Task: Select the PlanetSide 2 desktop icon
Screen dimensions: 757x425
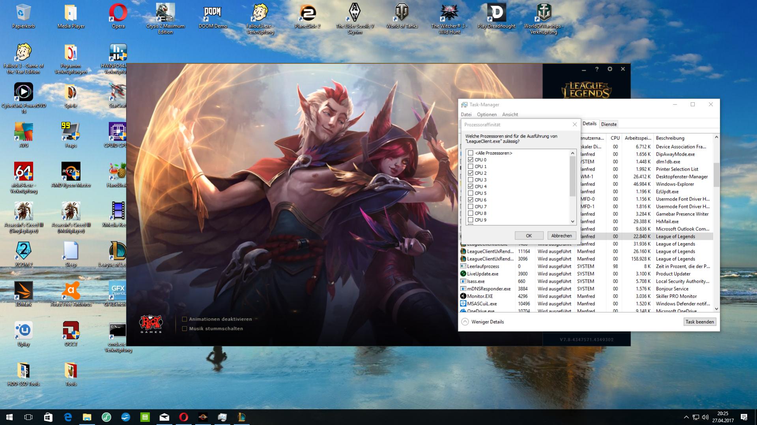Action: [x=307, y=17]
